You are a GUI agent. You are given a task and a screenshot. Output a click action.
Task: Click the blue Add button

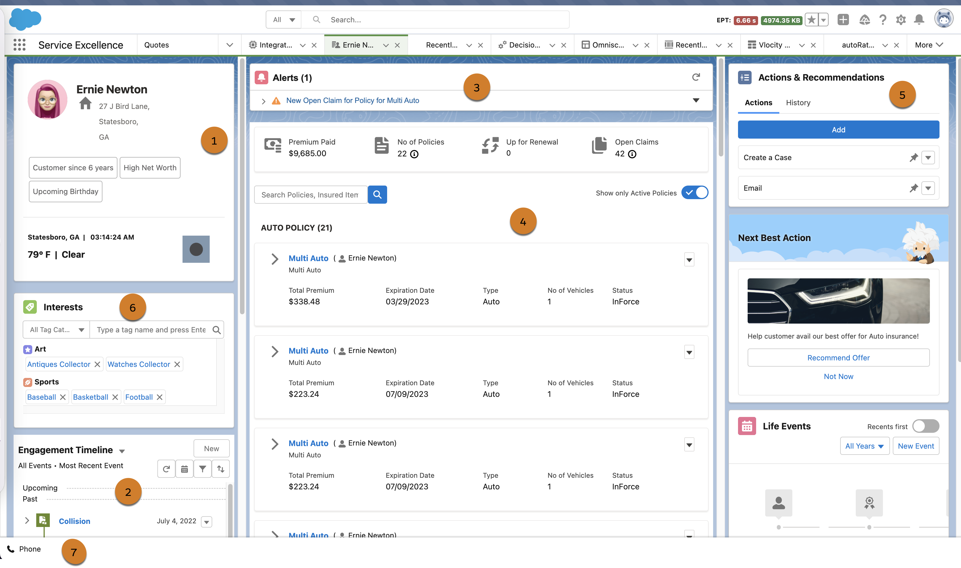pyautogui.click(x=838, y=129)
